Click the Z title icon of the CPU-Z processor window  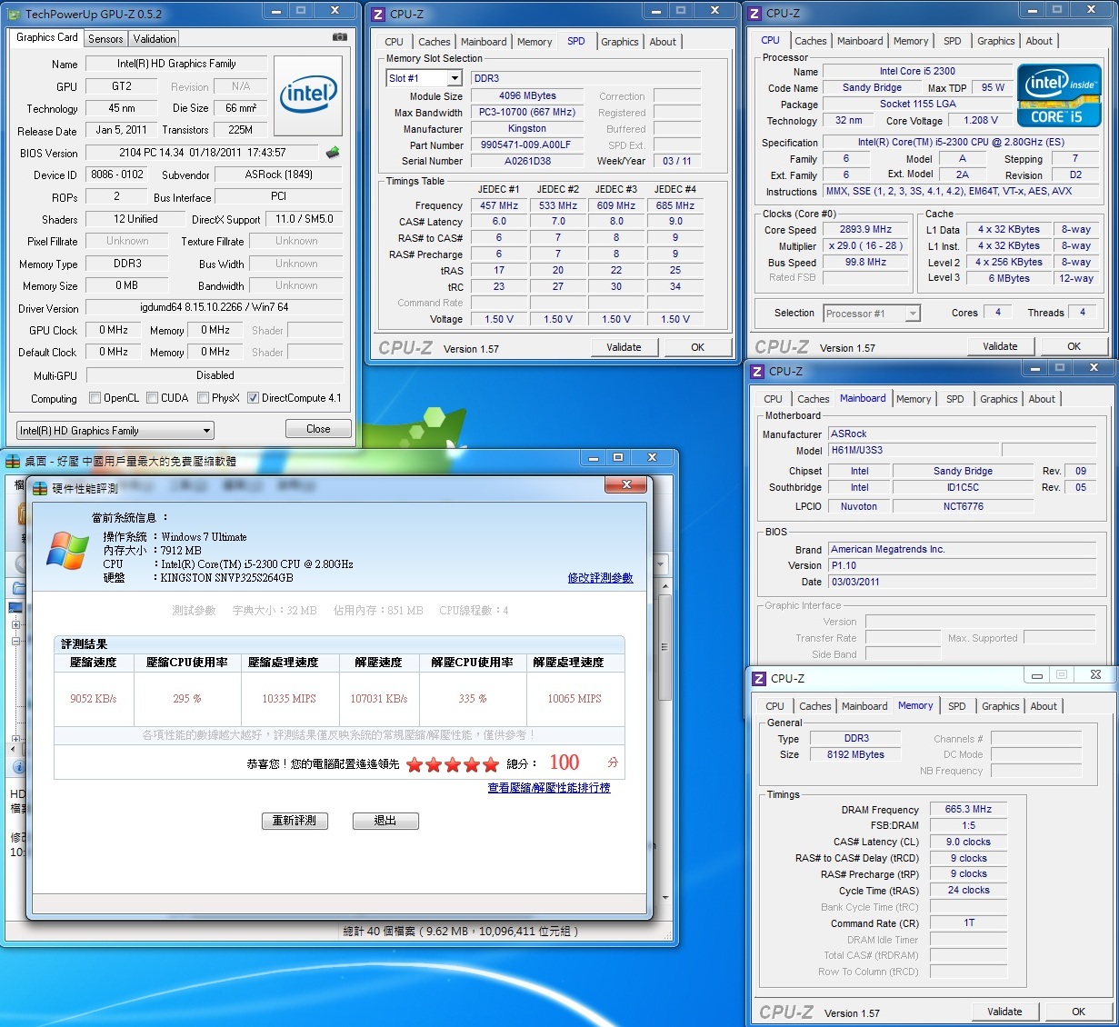[754, 13]
